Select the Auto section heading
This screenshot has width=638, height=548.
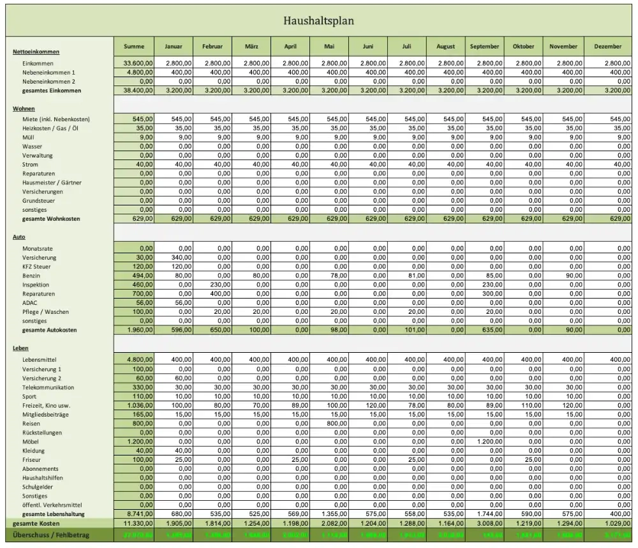(19, 237)
